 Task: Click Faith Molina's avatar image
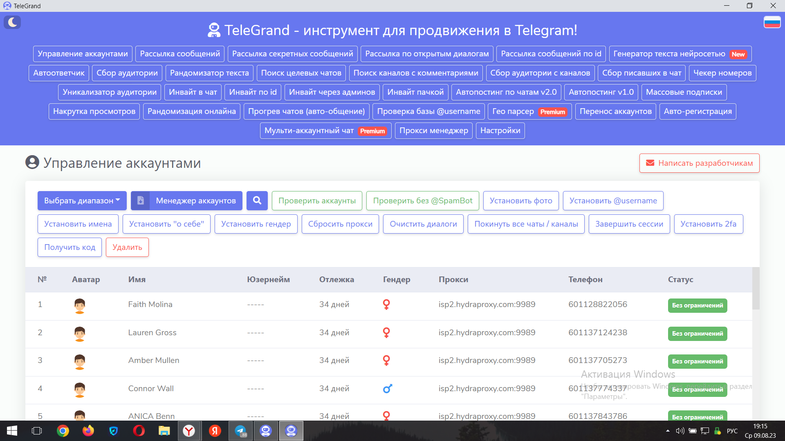coord(80,305)
